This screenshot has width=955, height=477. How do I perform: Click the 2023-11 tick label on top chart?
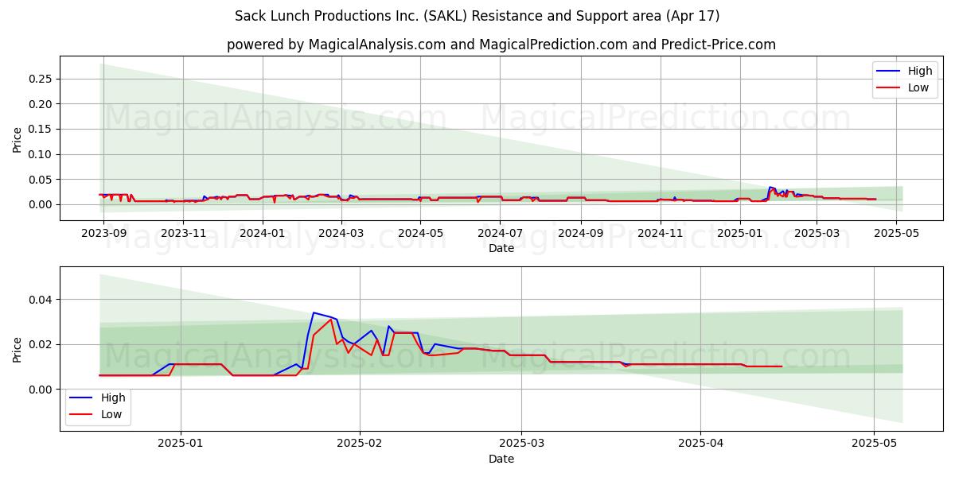(x=184, y=233)
